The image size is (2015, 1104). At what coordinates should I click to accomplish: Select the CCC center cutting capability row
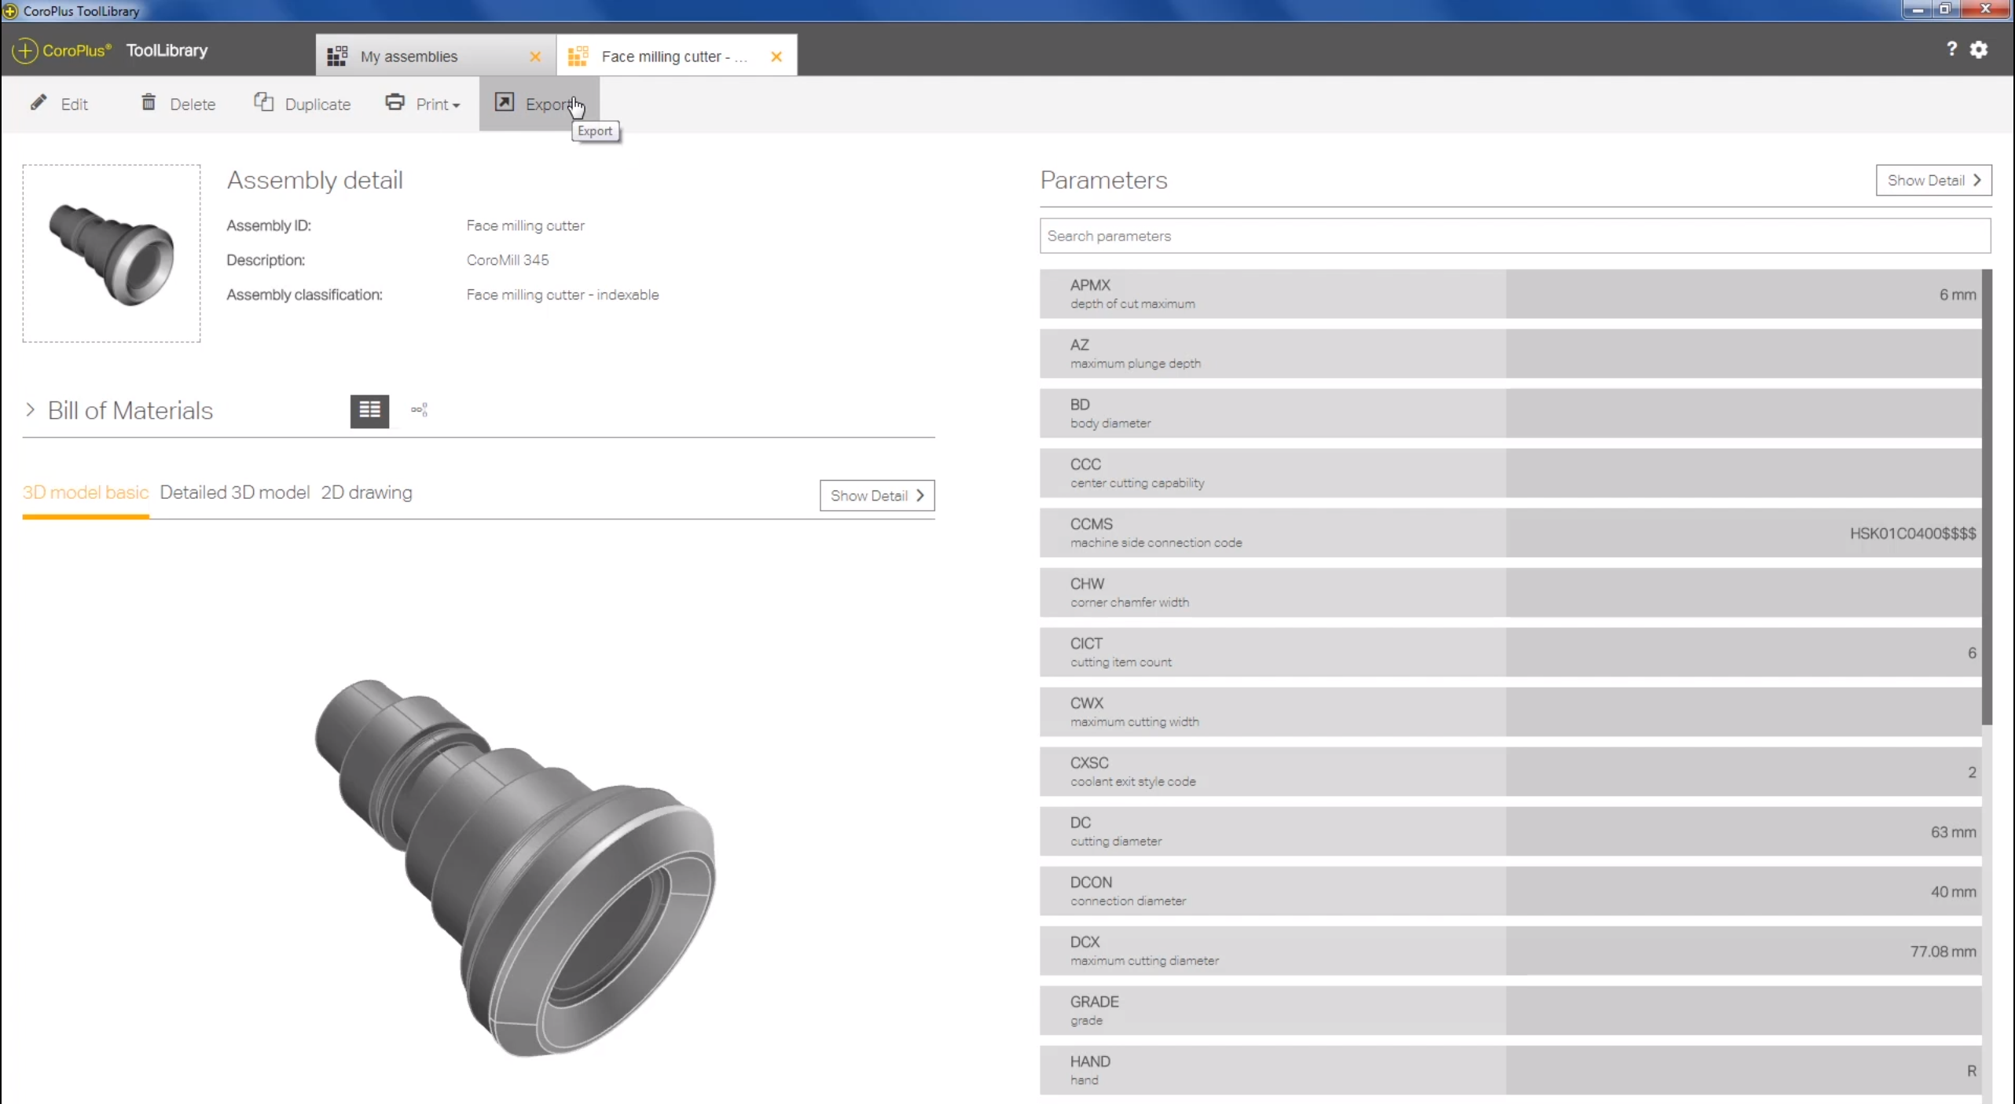[x=1510, y=473]
